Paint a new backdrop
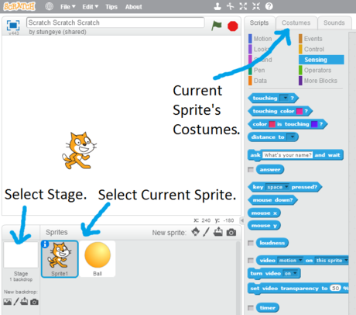This screenshot has height=315, width=356. pos(16,301)
